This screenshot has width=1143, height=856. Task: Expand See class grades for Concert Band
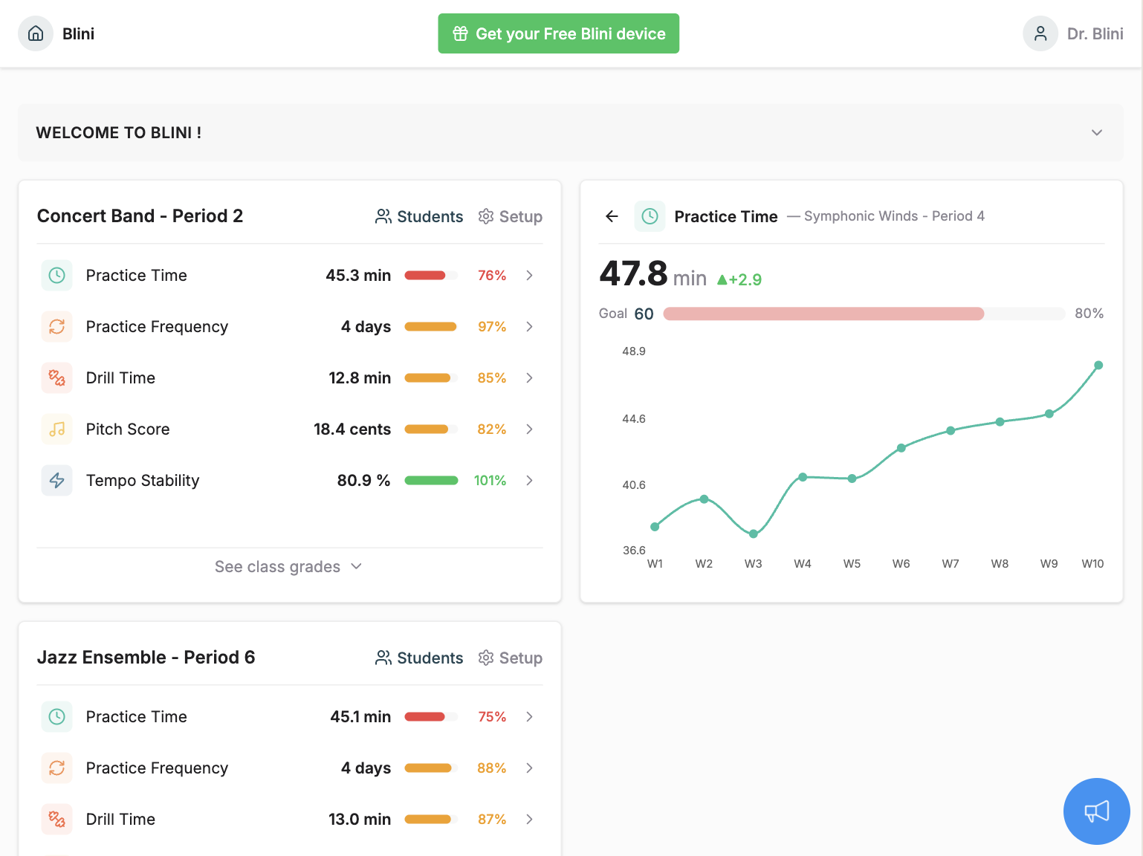coord(288,566)
